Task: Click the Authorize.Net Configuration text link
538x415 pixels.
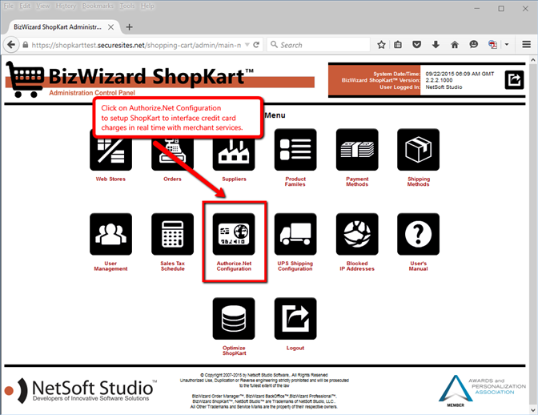Action: [234, 266]
